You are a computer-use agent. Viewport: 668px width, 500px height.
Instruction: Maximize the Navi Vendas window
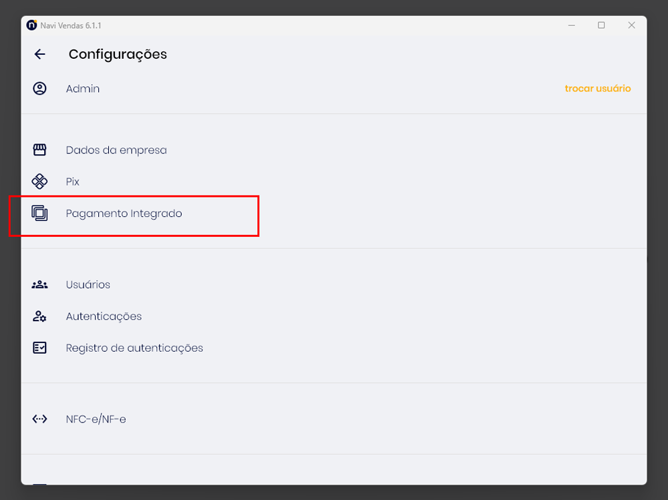(601, 25)
